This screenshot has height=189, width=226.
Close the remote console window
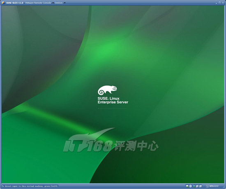tap(223, 2)
